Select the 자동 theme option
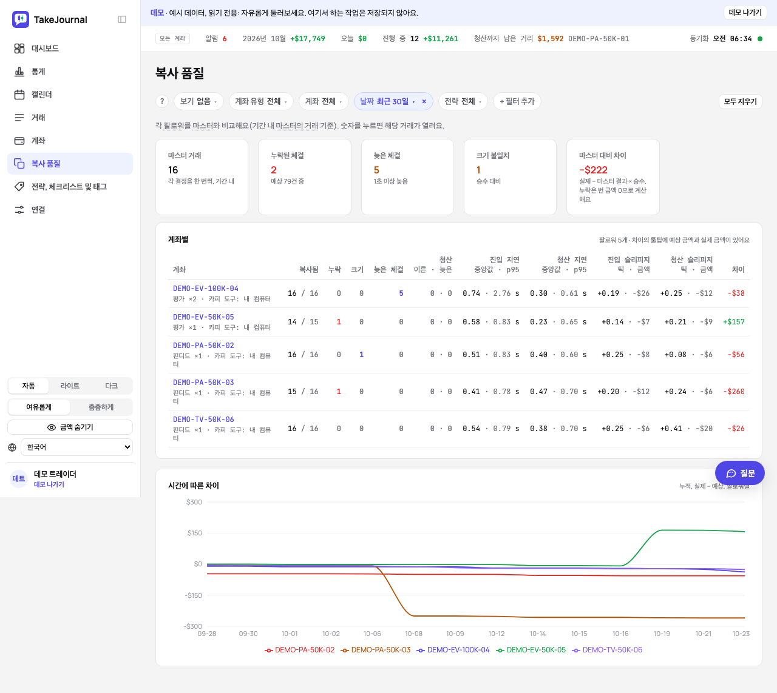The height and width of the screenshot is (693, 777). [x=29, y=386]
